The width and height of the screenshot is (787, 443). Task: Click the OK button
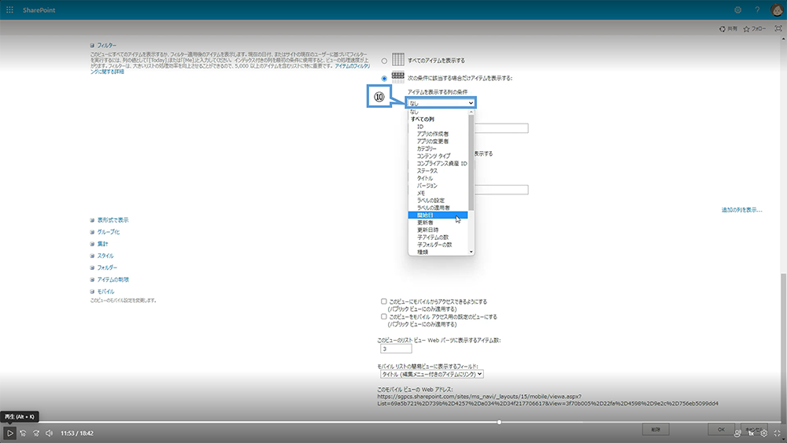[x=721, y=430]
